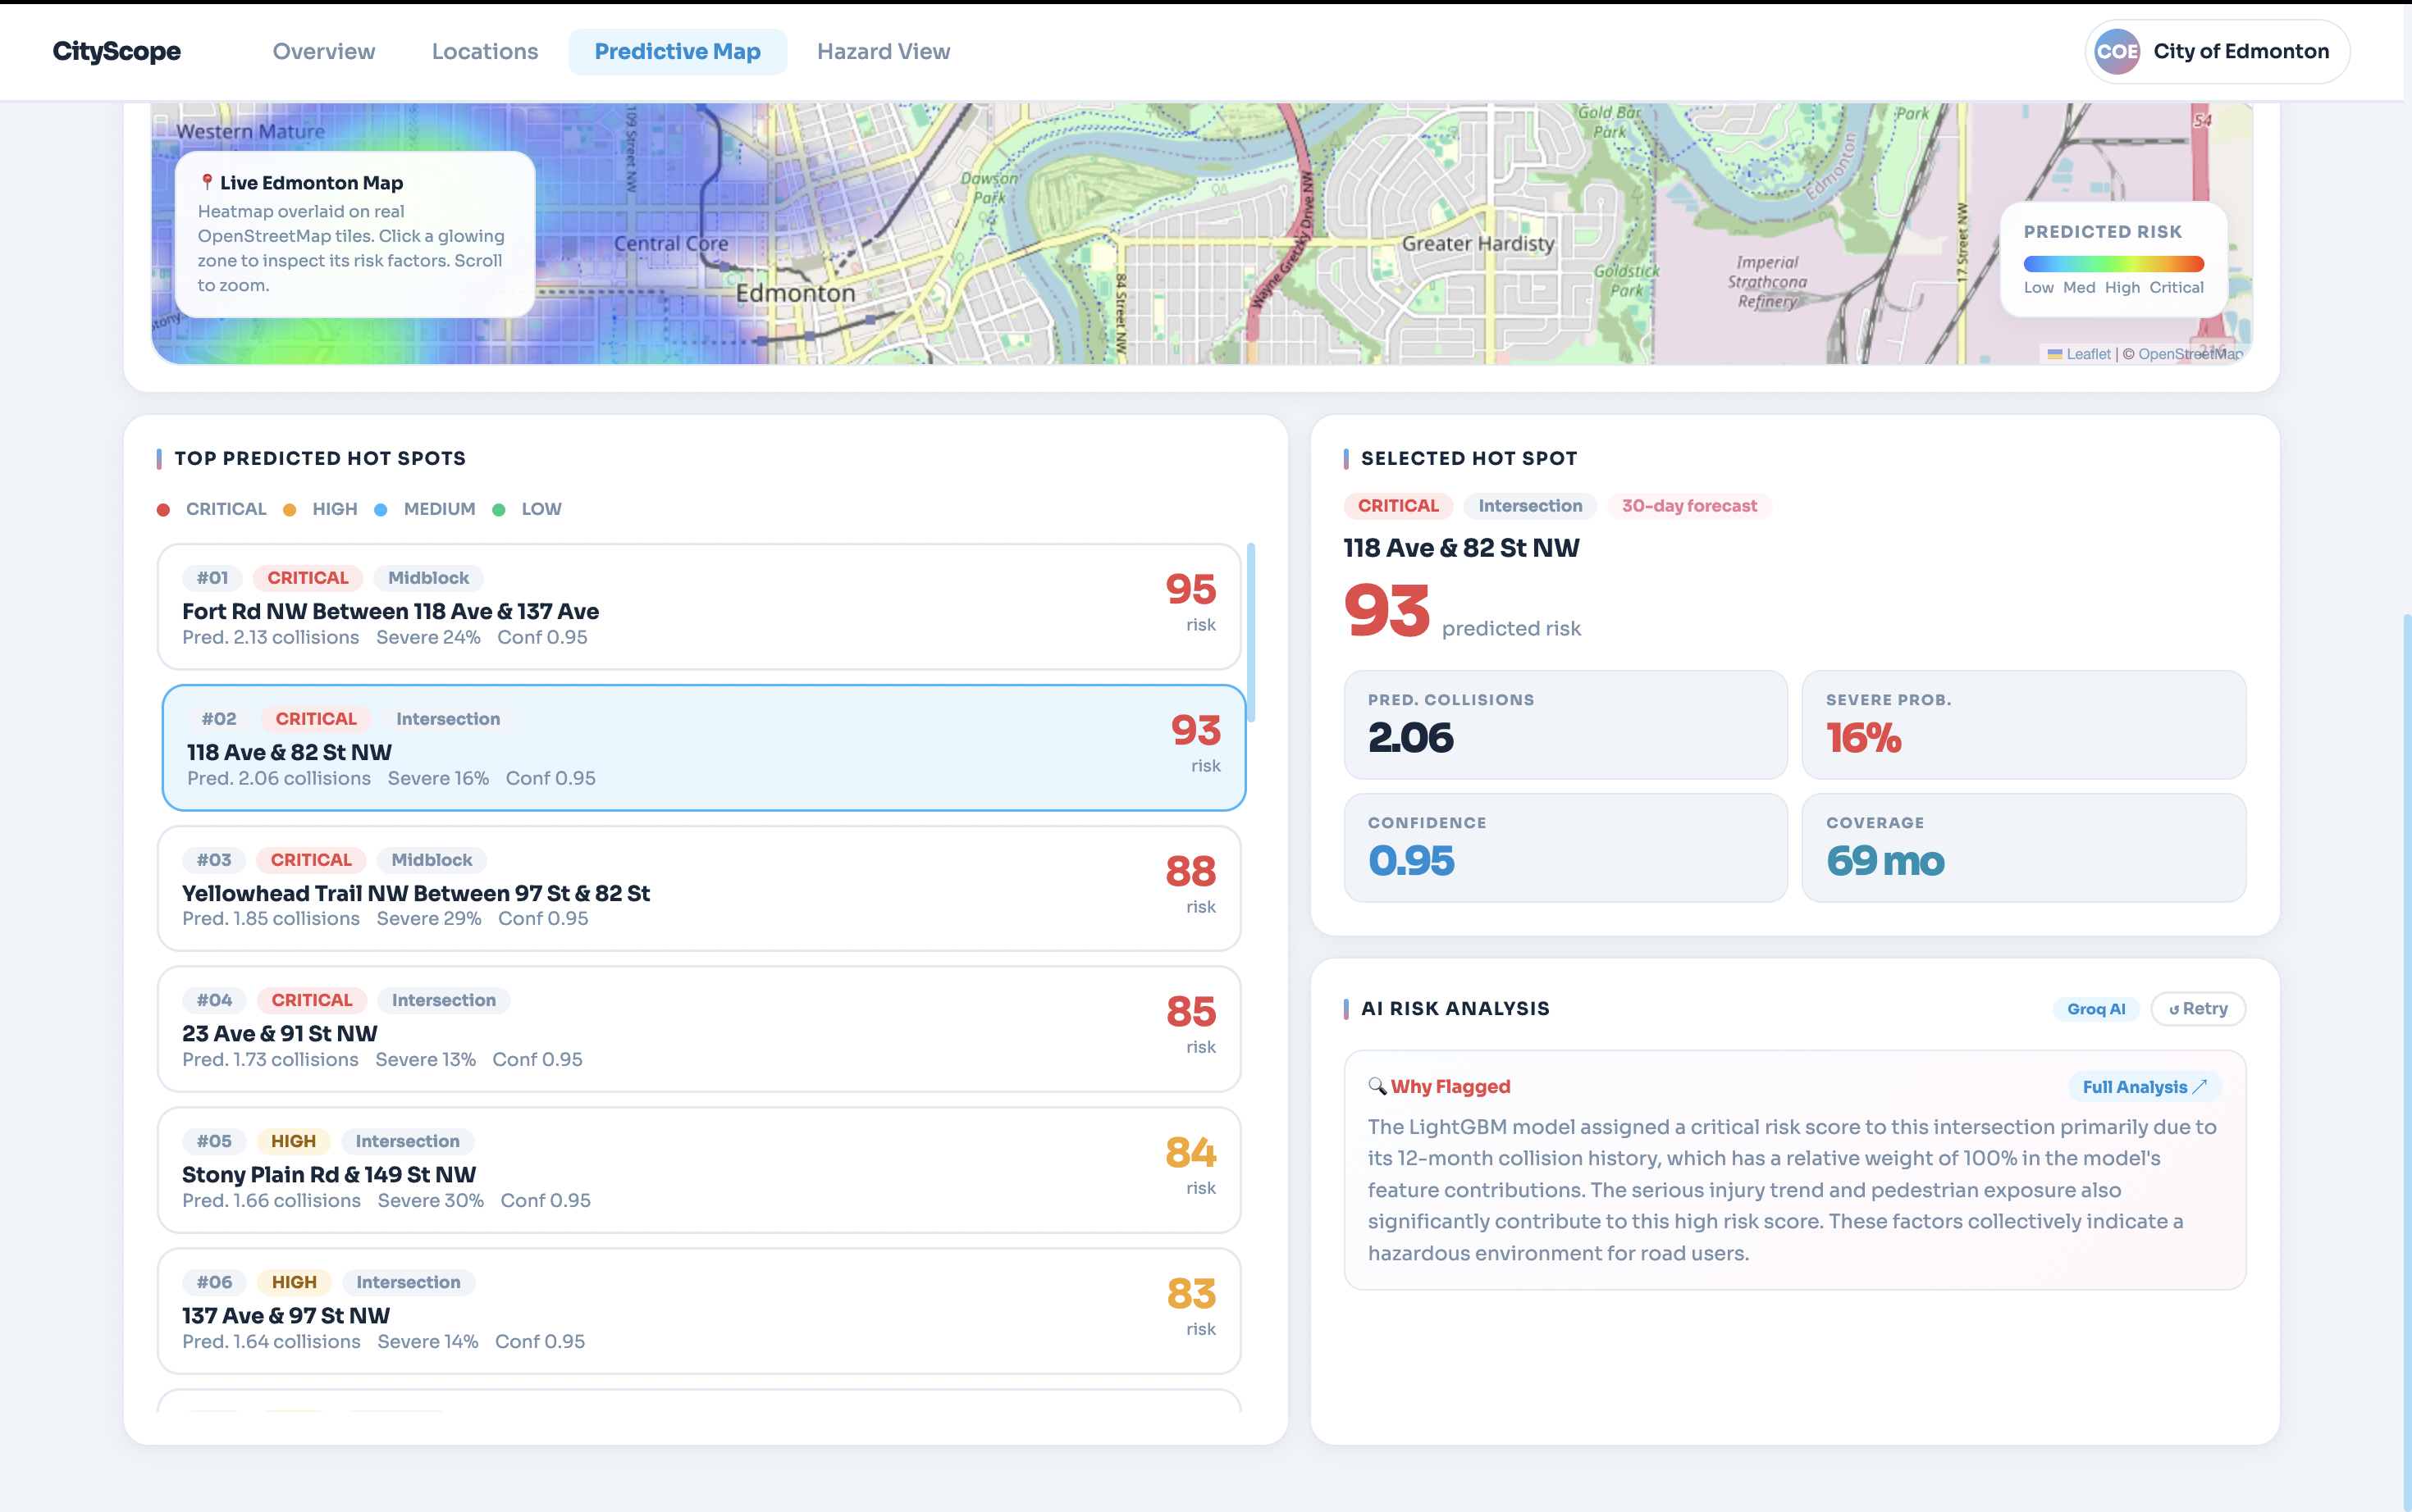Click the COE avatar icon
Image resolution: width=2412 pixels, height=1512 pixels.
coord(2116,52)
